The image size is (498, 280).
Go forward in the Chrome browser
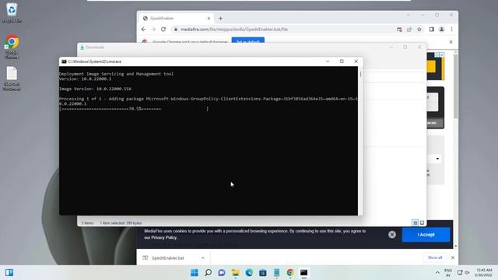153,30
